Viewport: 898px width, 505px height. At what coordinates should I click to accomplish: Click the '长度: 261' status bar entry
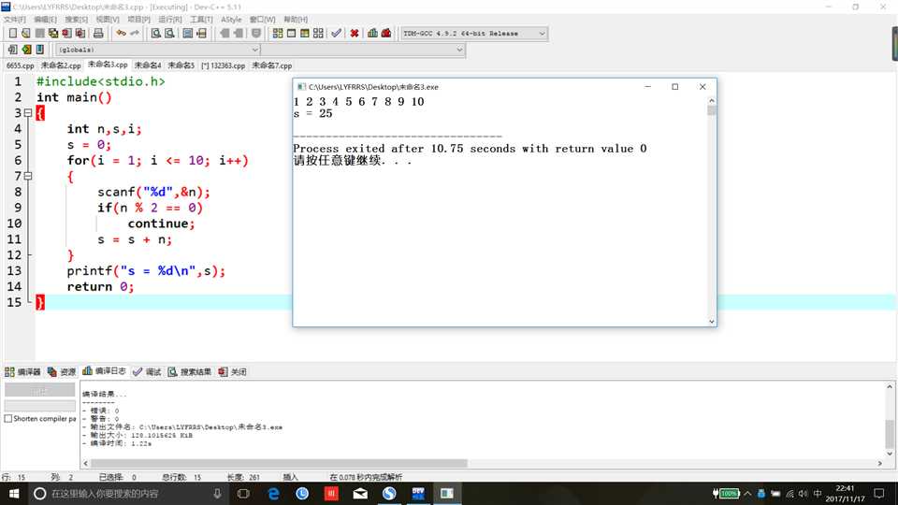tap(243, 477)
